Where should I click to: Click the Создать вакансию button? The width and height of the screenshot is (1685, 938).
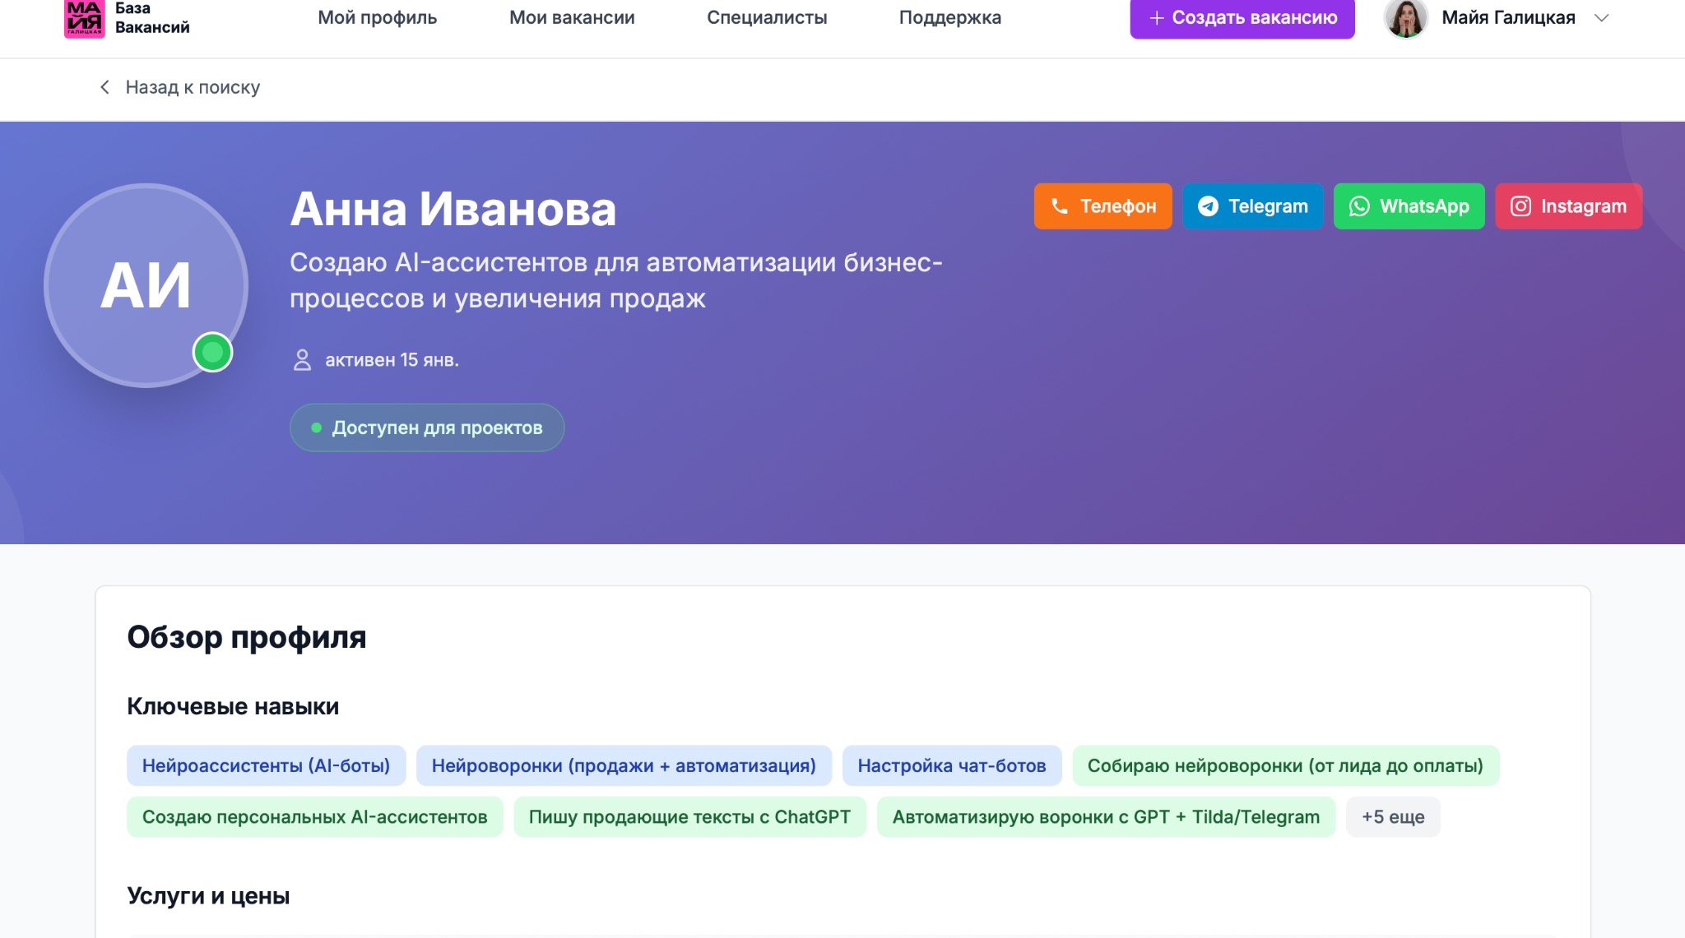pos(1242,17)
